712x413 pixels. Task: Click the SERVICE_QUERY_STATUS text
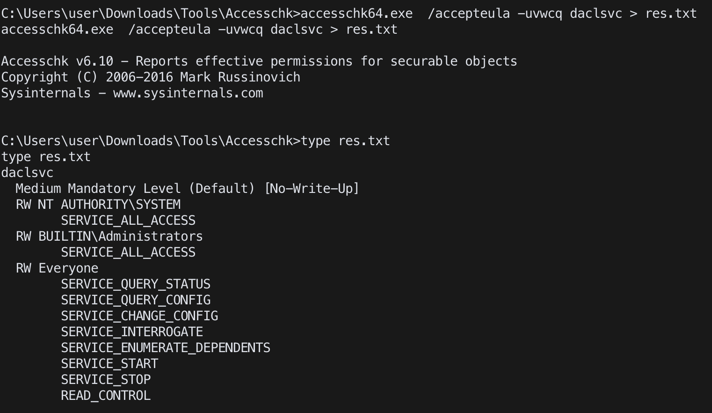coord(136,284)
